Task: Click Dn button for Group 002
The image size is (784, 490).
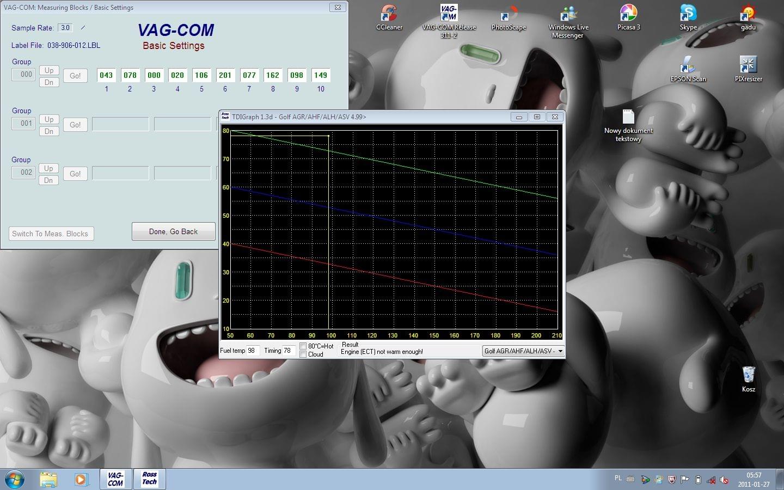Action: tap(49, 180)
